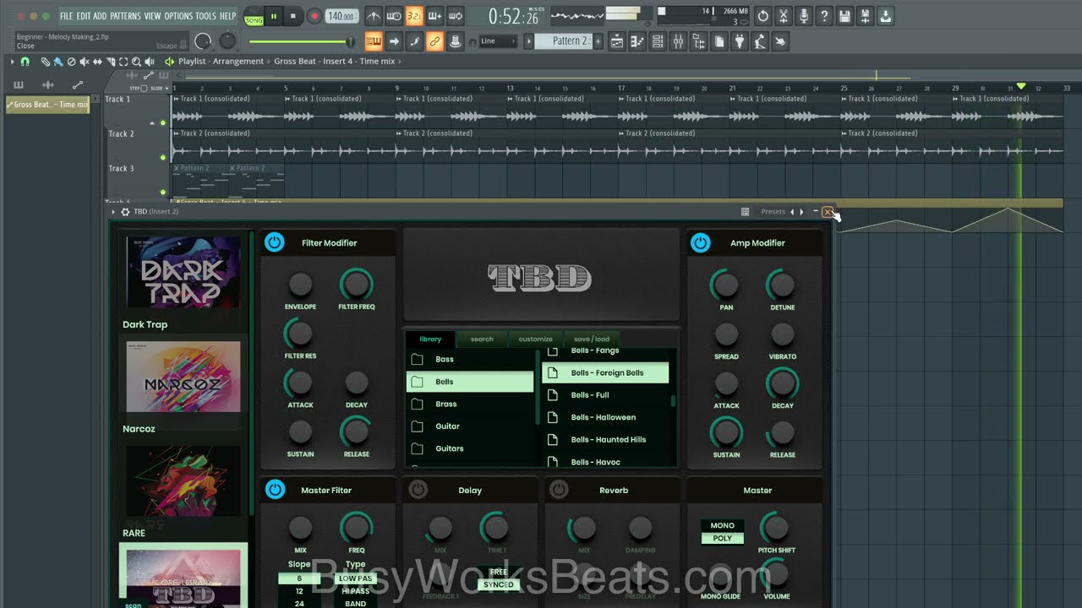The width and height of the screenshot is (1082, 608).
Task: Open the save / load tab
Action: click(x=592, y=339)
